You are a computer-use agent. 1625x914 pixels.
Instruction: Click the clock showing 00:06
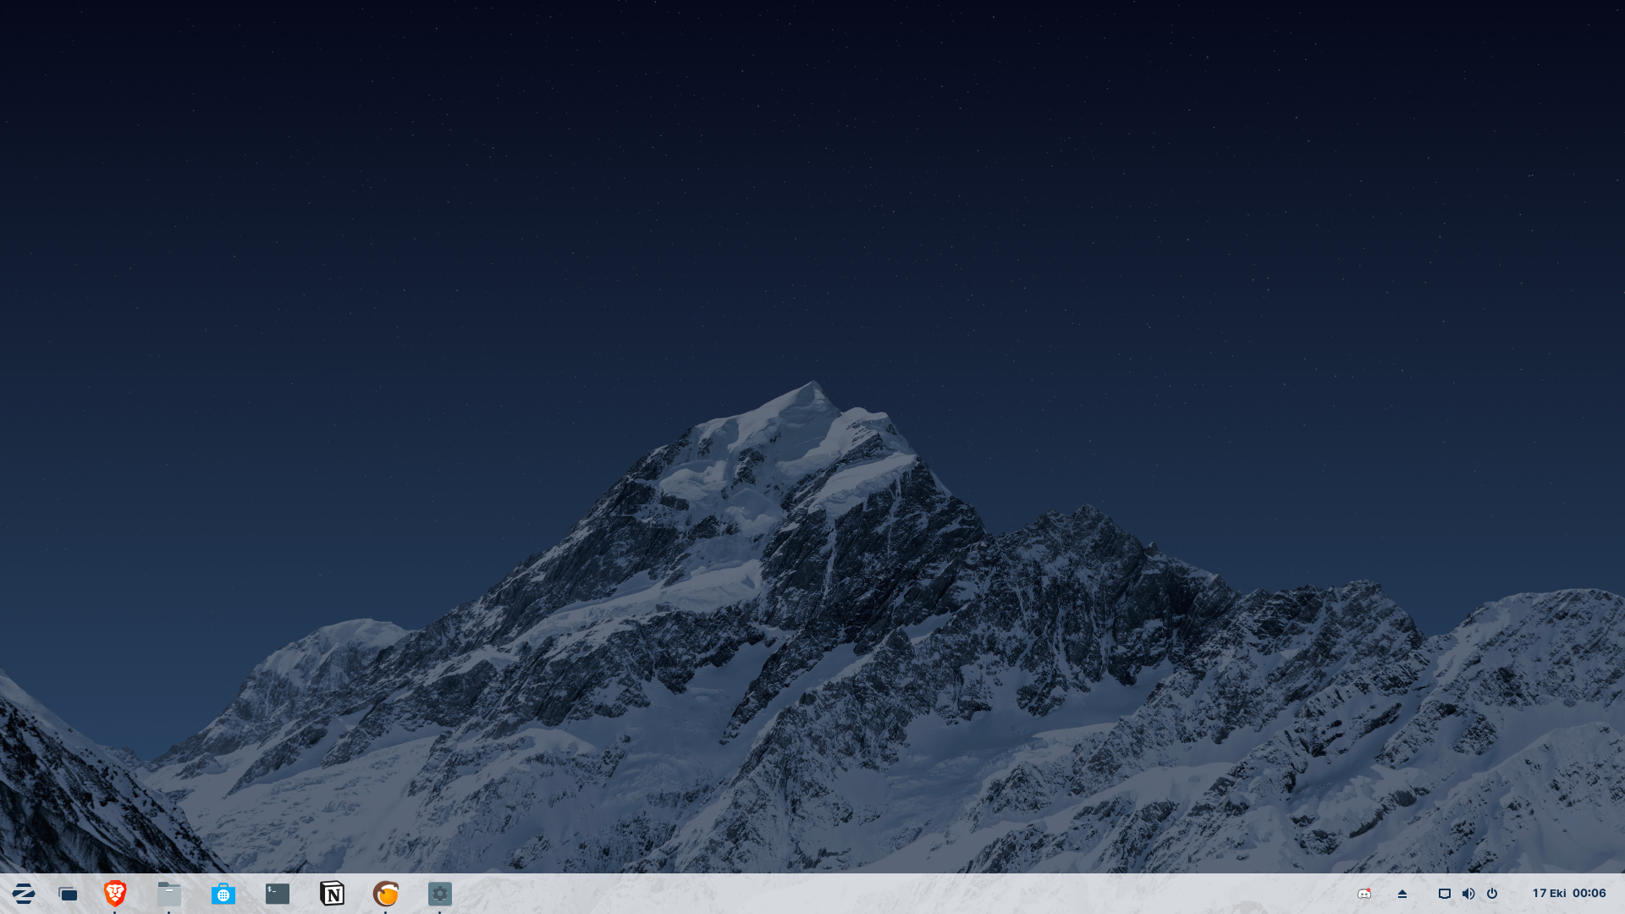(x=1589, y=893)
